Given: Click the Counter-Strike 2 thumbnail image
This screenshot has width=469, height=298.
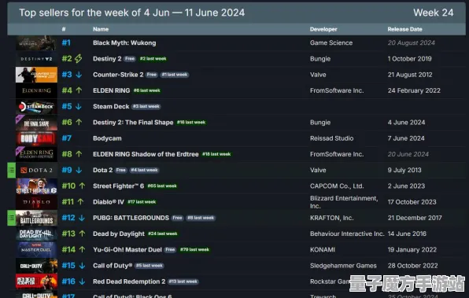Looking at the screenshot, I should (x=36, y=75).
